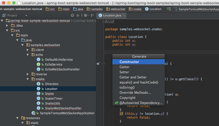Screen dimensions: 219x126
Task: Select SampleTomcatWebSocketApplication in project tree
Action: pyautogui.click(x=67, y=113)
